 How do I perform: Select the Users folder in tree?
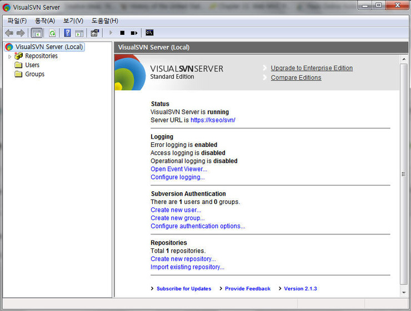coord(32,65)
